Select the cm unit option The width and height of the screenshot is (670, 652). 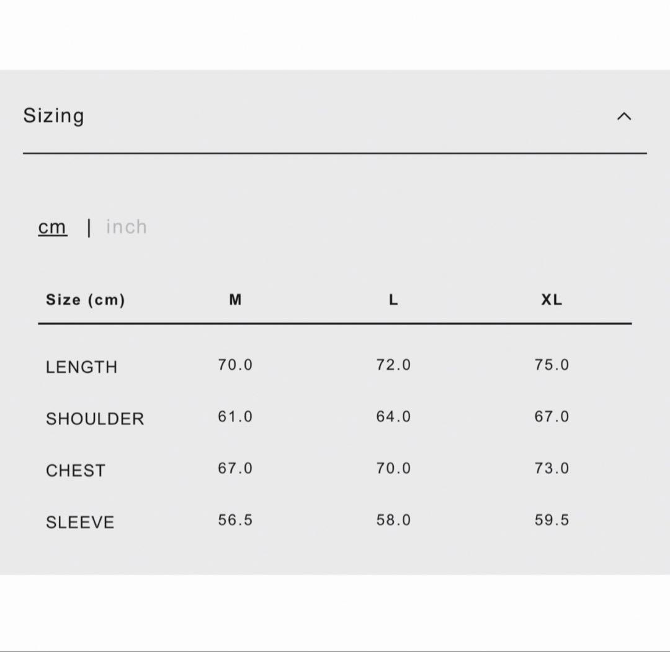tap(52, 227)
